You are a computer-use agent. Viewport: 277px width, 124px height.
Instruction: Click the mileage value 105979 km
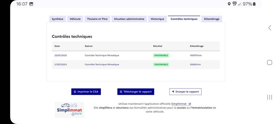coord(196,55)
